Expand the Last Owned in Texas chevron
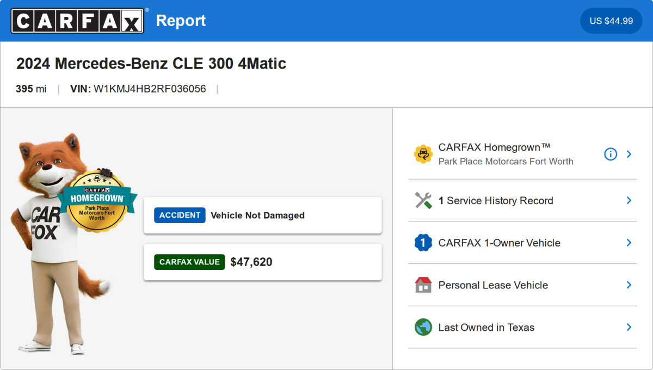The image size is (653, 370). (629, 327)
